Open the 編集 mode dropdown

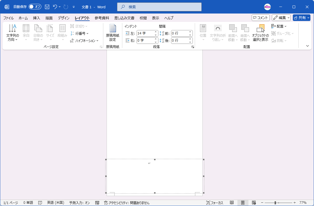pyautogui.click(x=281, y=18)
